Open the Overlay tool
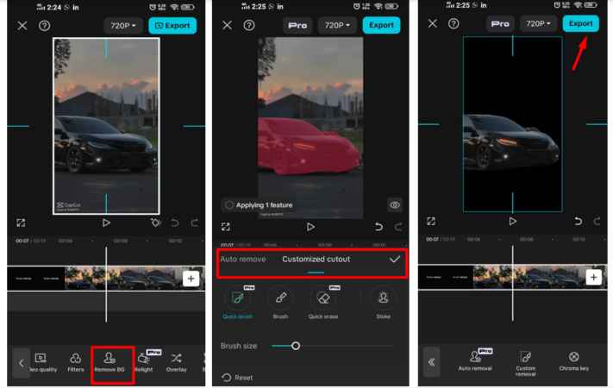Image resolution: width=613 pixels, height=388 pixels. [x=177, y=361]
